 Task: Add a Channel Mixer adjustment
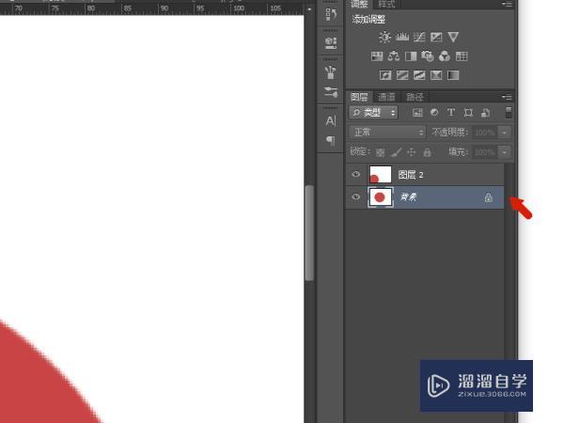pyautogui.click(x=445, y=56)
